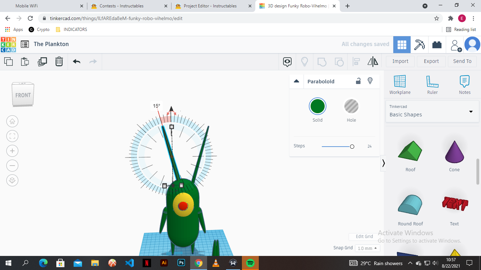Click the Undo arrow icon
The width and height of the screenshot is (481, 270).
click(x=76, y=61)
